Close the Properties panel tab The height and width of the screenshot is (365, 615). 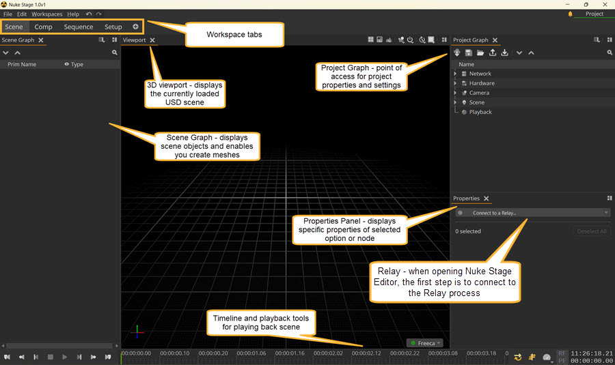point(486,199)
